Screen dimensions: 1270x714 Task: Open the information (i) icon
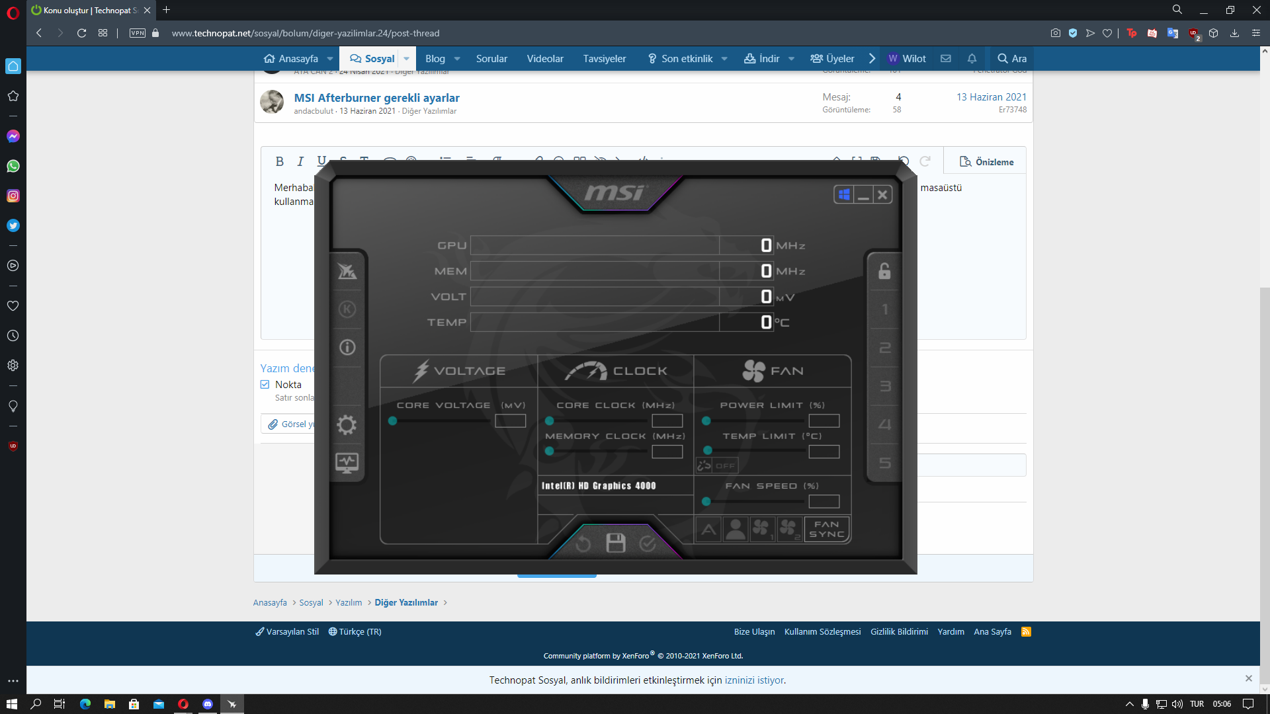pos(347,348)
